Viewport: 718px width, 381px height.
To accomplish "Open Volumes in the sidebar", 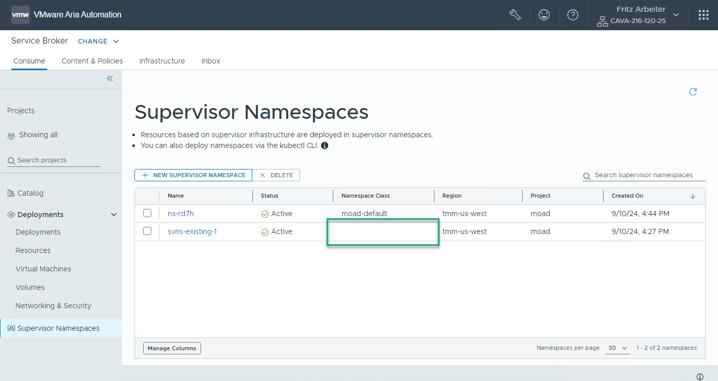I will pyautogui.click(x=30, y=287).
